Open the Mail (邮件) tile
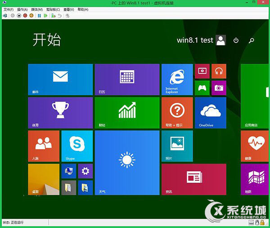The height and width of the screenshot is (228, 270). coord(60,79)
